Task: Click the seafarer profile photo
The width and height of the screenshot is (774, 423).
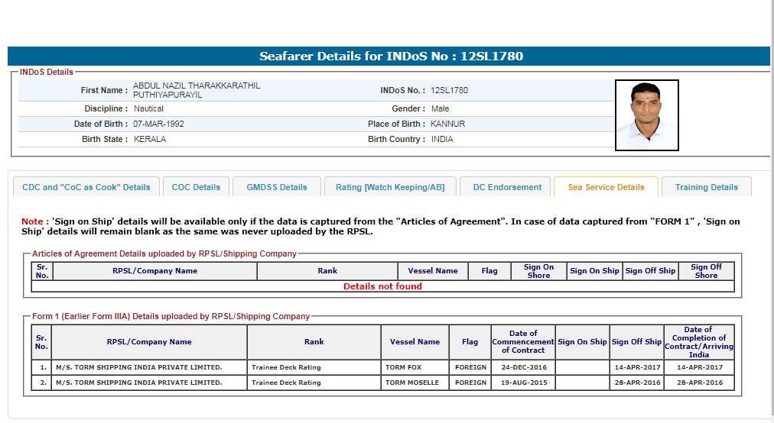Action: tap(646, 115)
